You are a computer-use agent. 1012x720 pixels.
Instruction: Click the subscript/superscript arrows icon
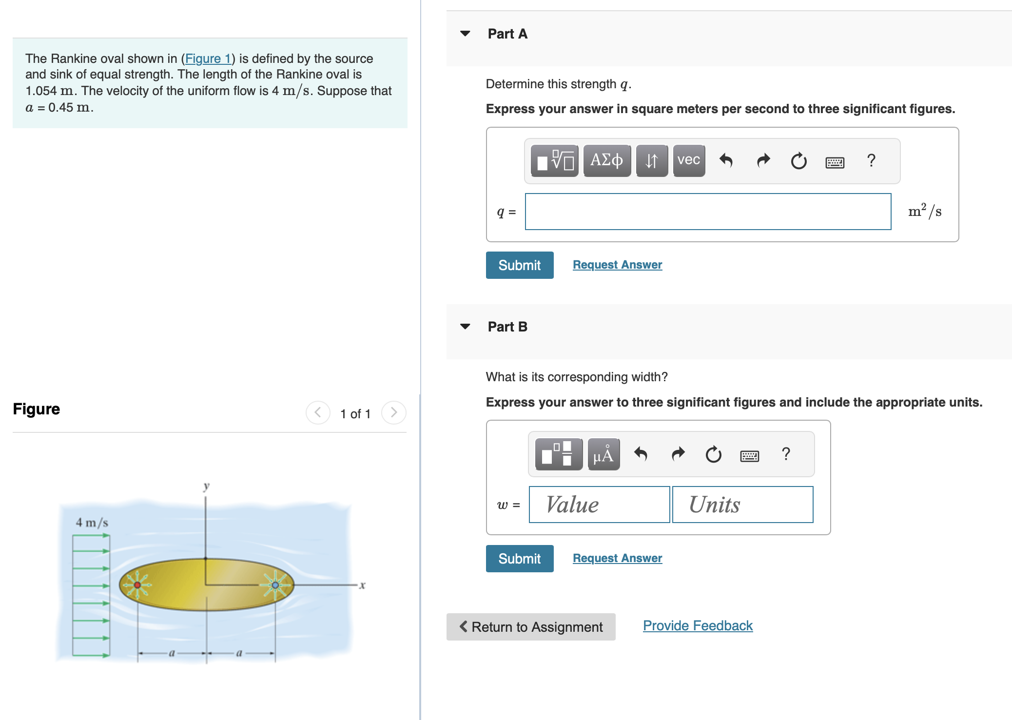(x=652, y=160)
